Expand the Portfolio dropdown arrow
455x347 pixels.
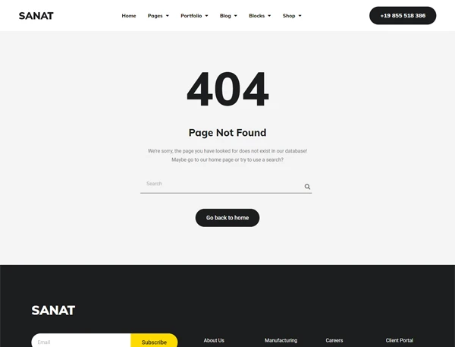point(206,16)
